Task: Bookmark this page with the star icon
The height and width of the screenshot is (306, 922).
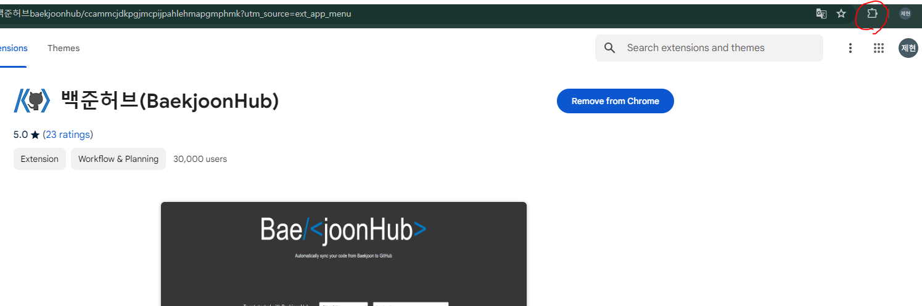Action: (x=841, y=14)
